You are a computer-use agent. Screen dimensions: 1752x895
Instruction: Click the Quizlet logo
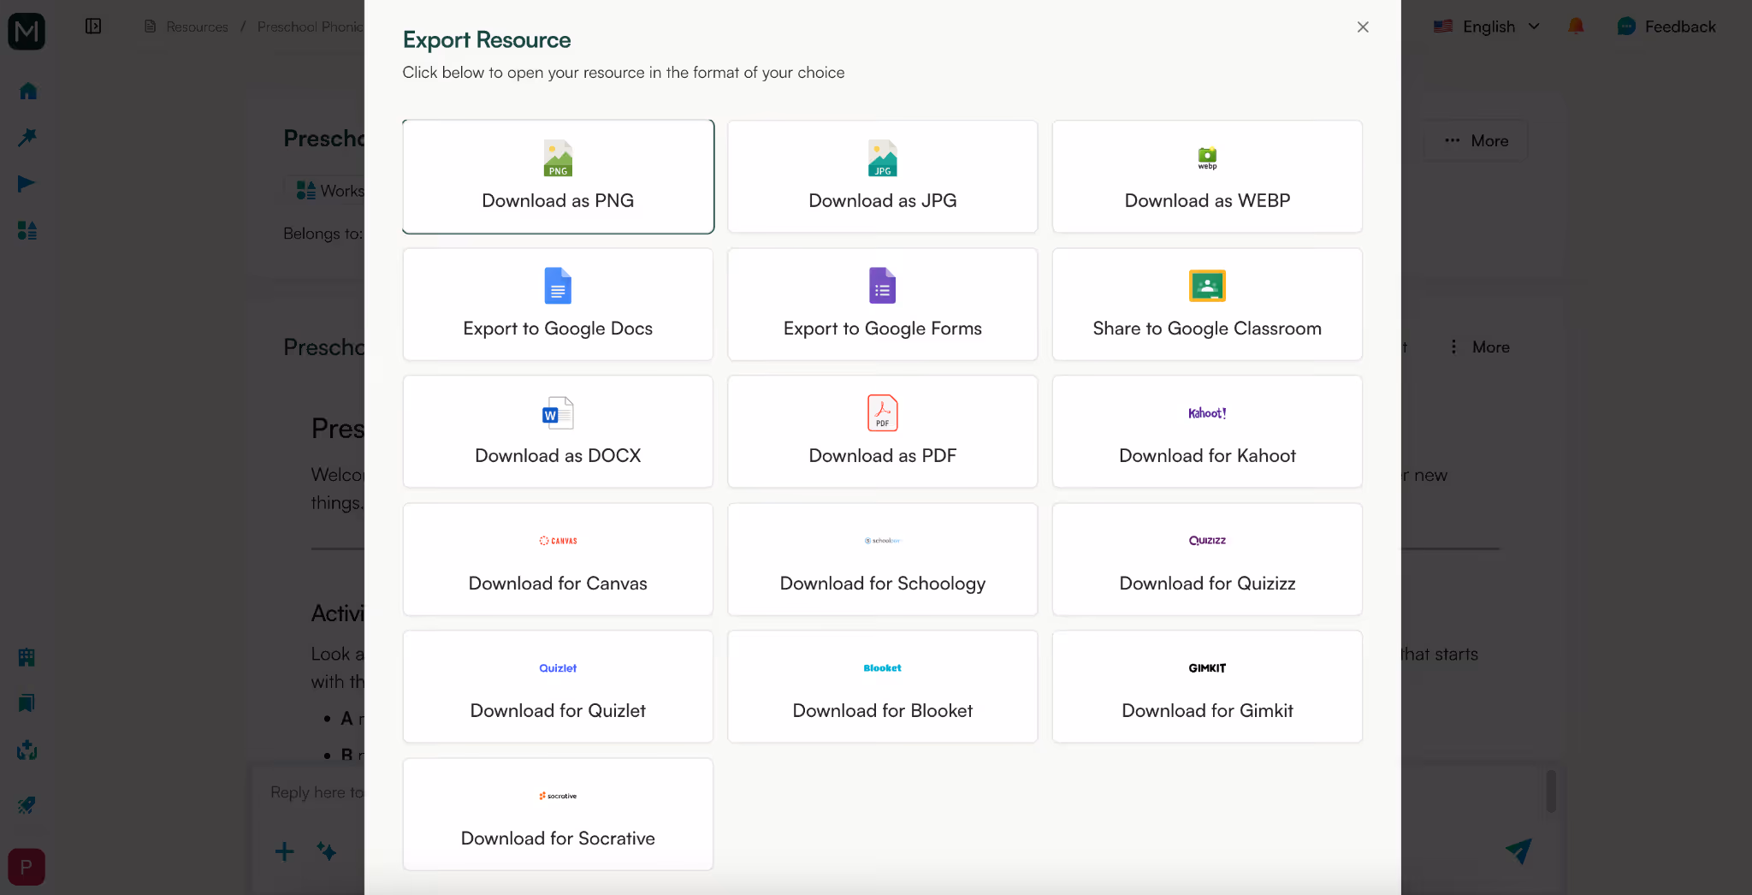point(558,668)
